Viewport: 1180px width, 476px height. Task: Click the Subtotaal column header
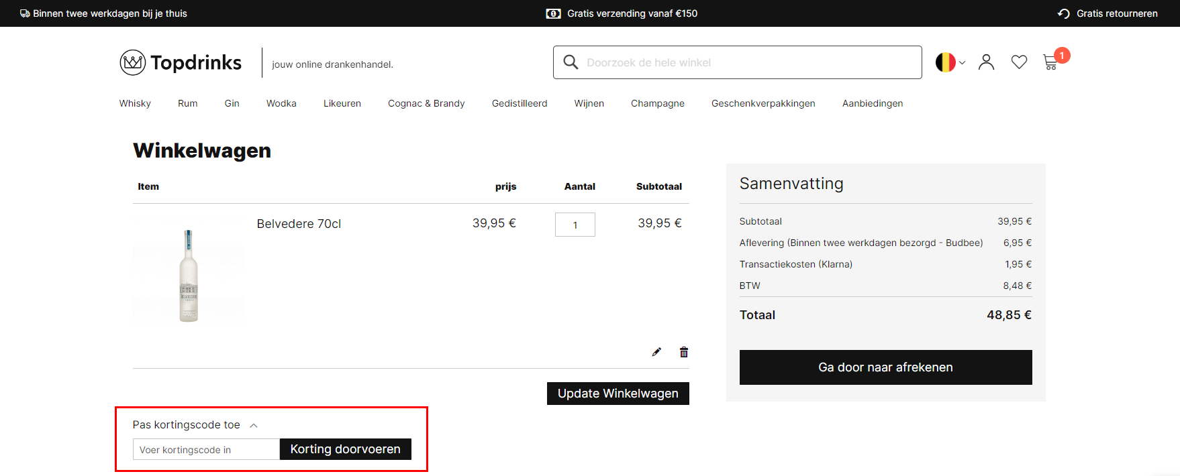pyautogui.click(x=659, y=186)
